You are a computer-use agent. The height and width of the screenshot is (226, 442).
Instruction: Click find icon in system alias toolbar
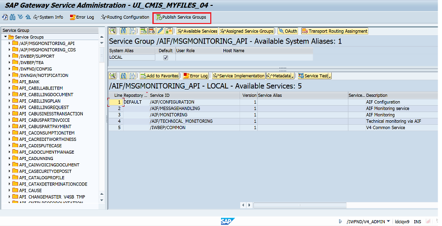coord(123,31)
